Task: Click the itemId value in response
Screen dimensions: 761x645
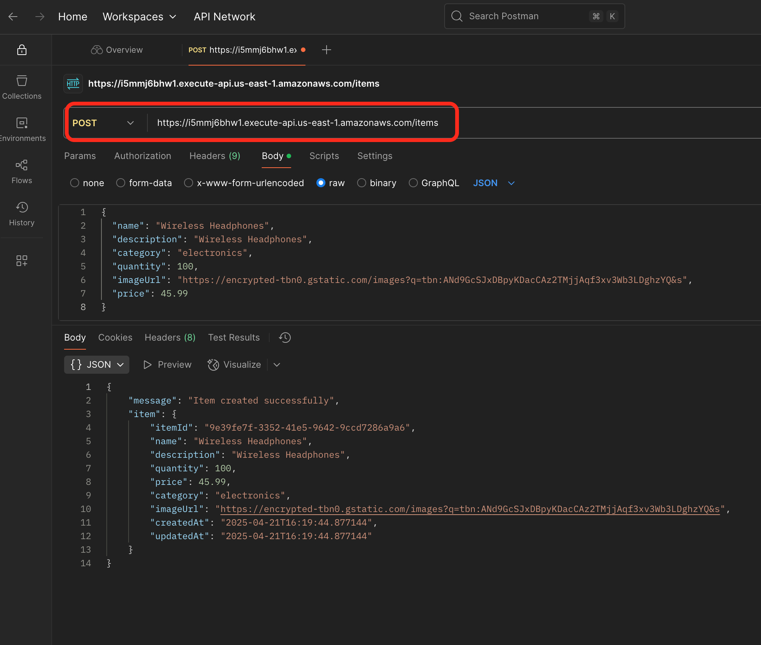Action: (307, 428)
